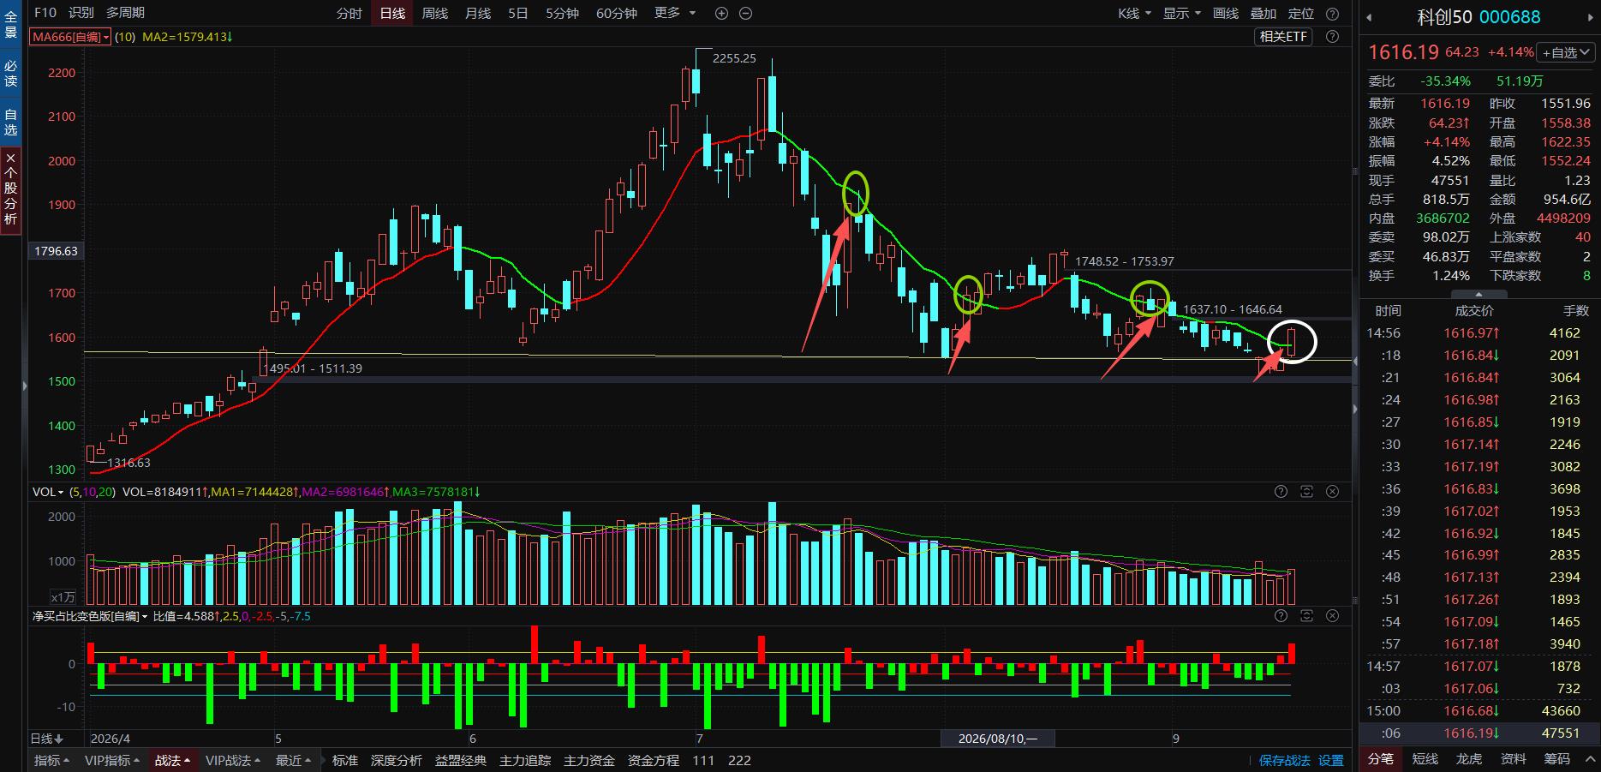Open the 日线 period selector at chart bottom
Image resolution: width=1601 pixels, height=772 pixels.
coord(47,739)
